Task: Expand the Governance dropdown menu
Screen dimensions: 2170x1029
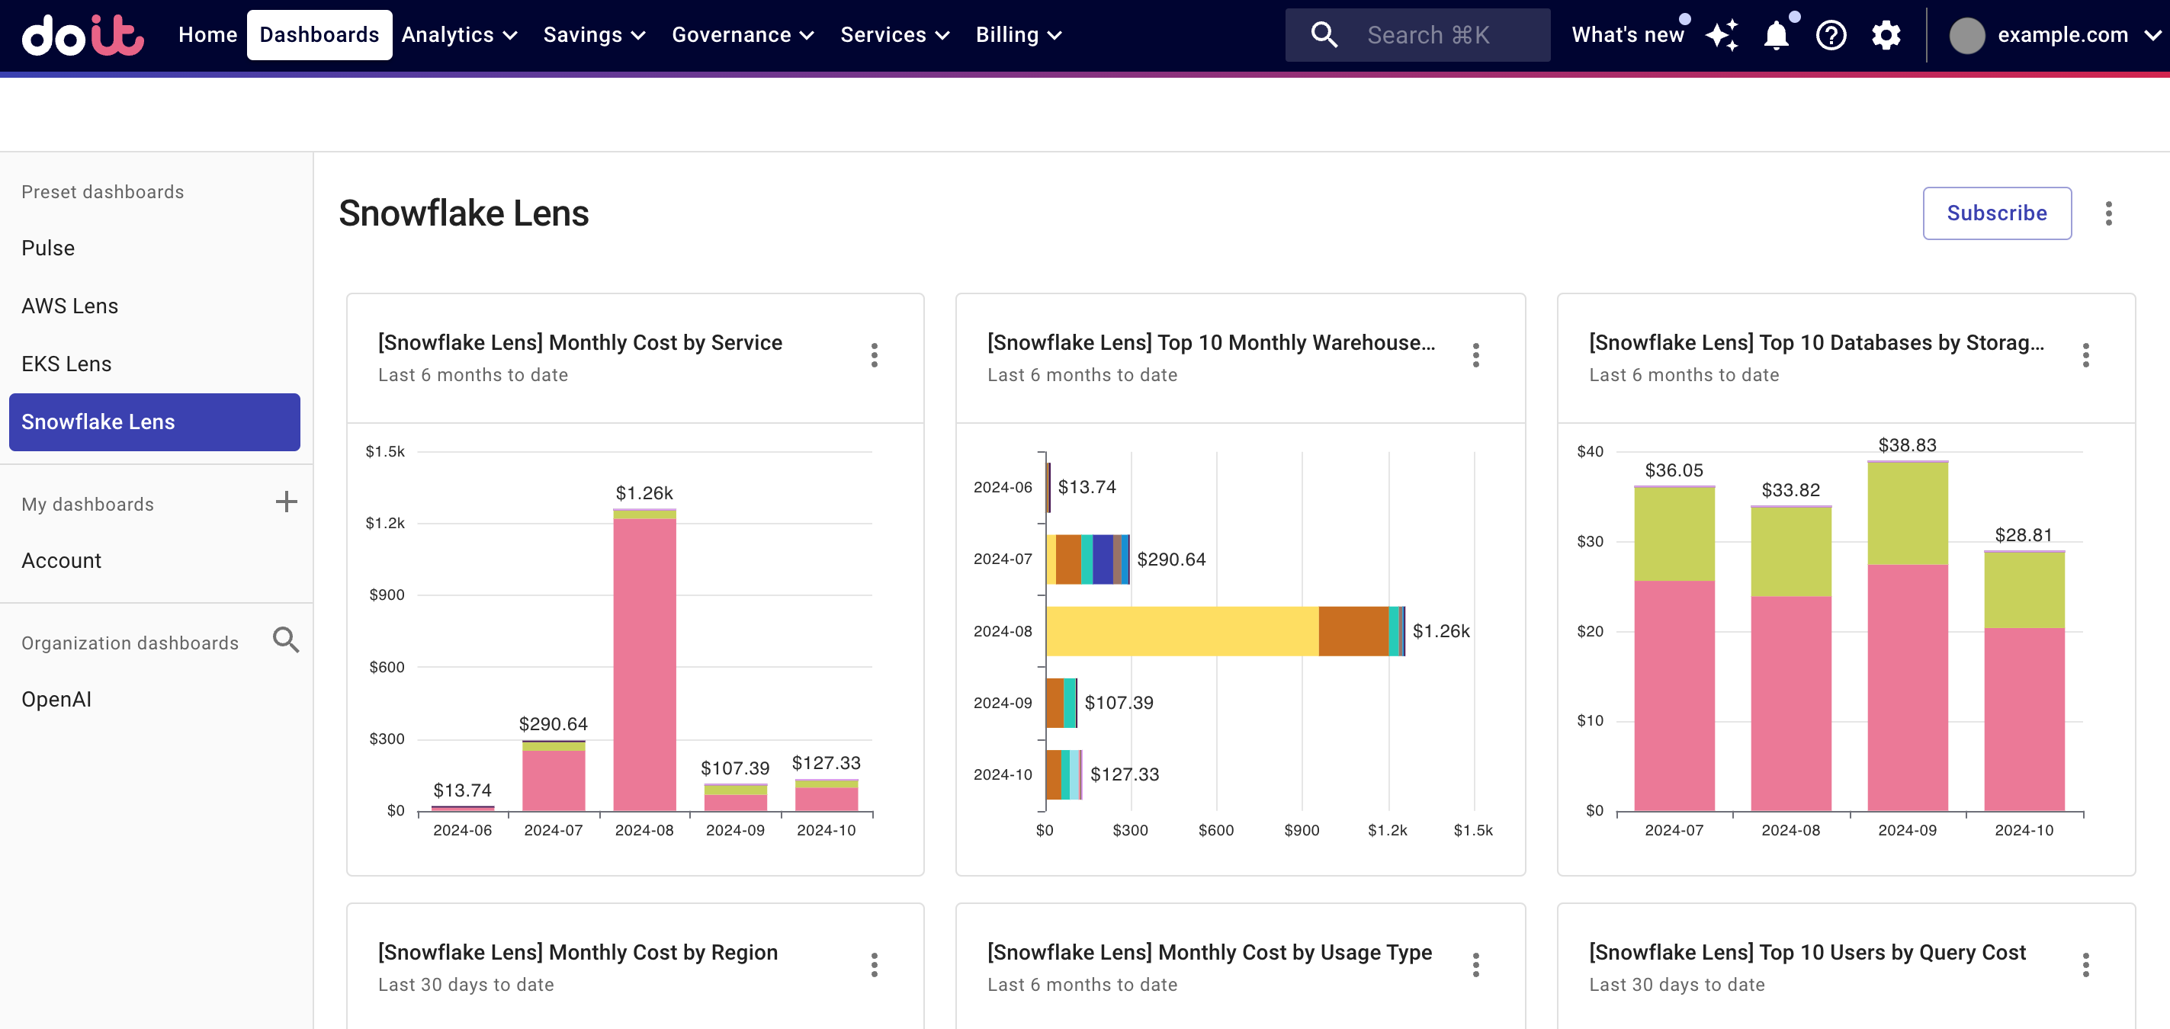Action: pyautogui.click(x=744, y=34)
